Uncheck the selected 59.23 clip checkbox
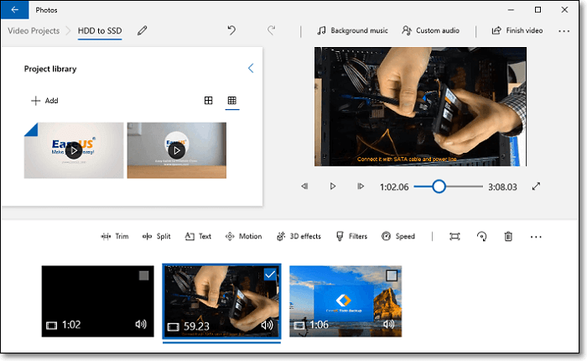 (x=269, y=275)
